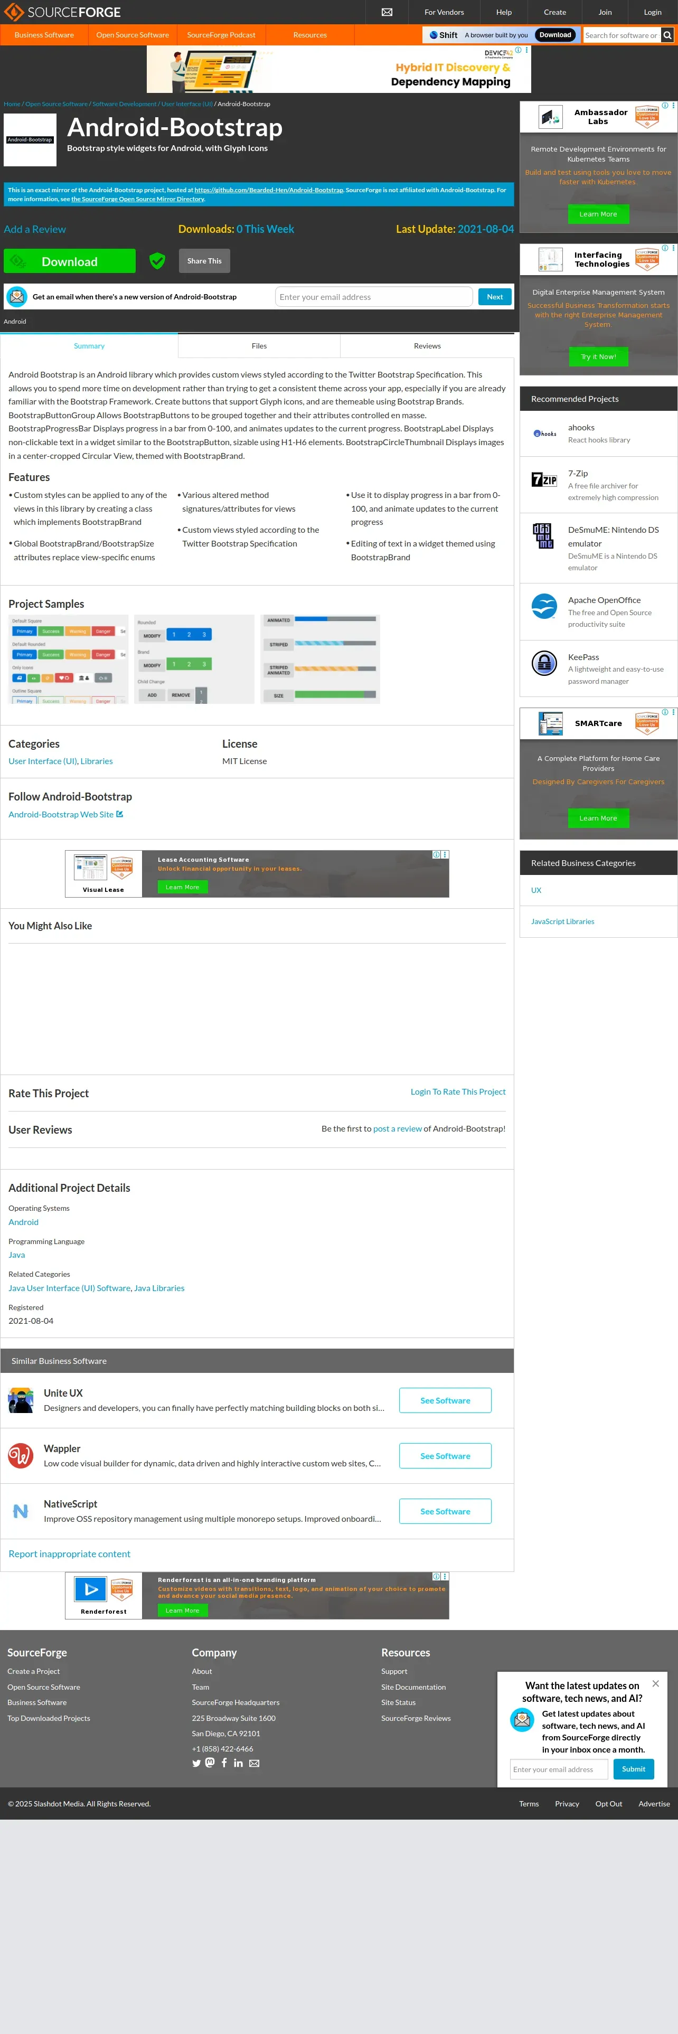
Task: Click Login To Rate This Project
Action: point(458,1091)
